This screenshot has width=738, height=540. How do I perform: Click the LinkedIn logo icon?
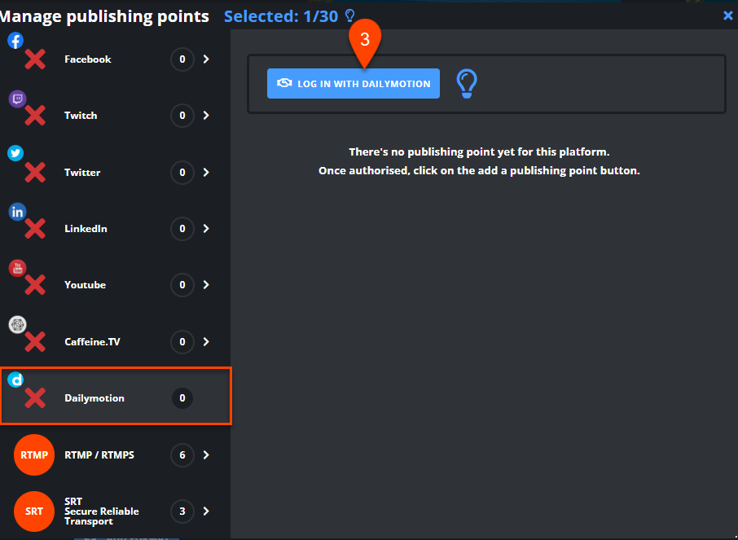click(x=17, y=212)
